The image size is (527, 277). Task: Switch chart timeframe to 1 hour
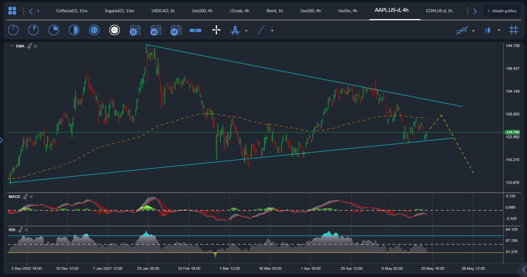(x=94, y=30)
